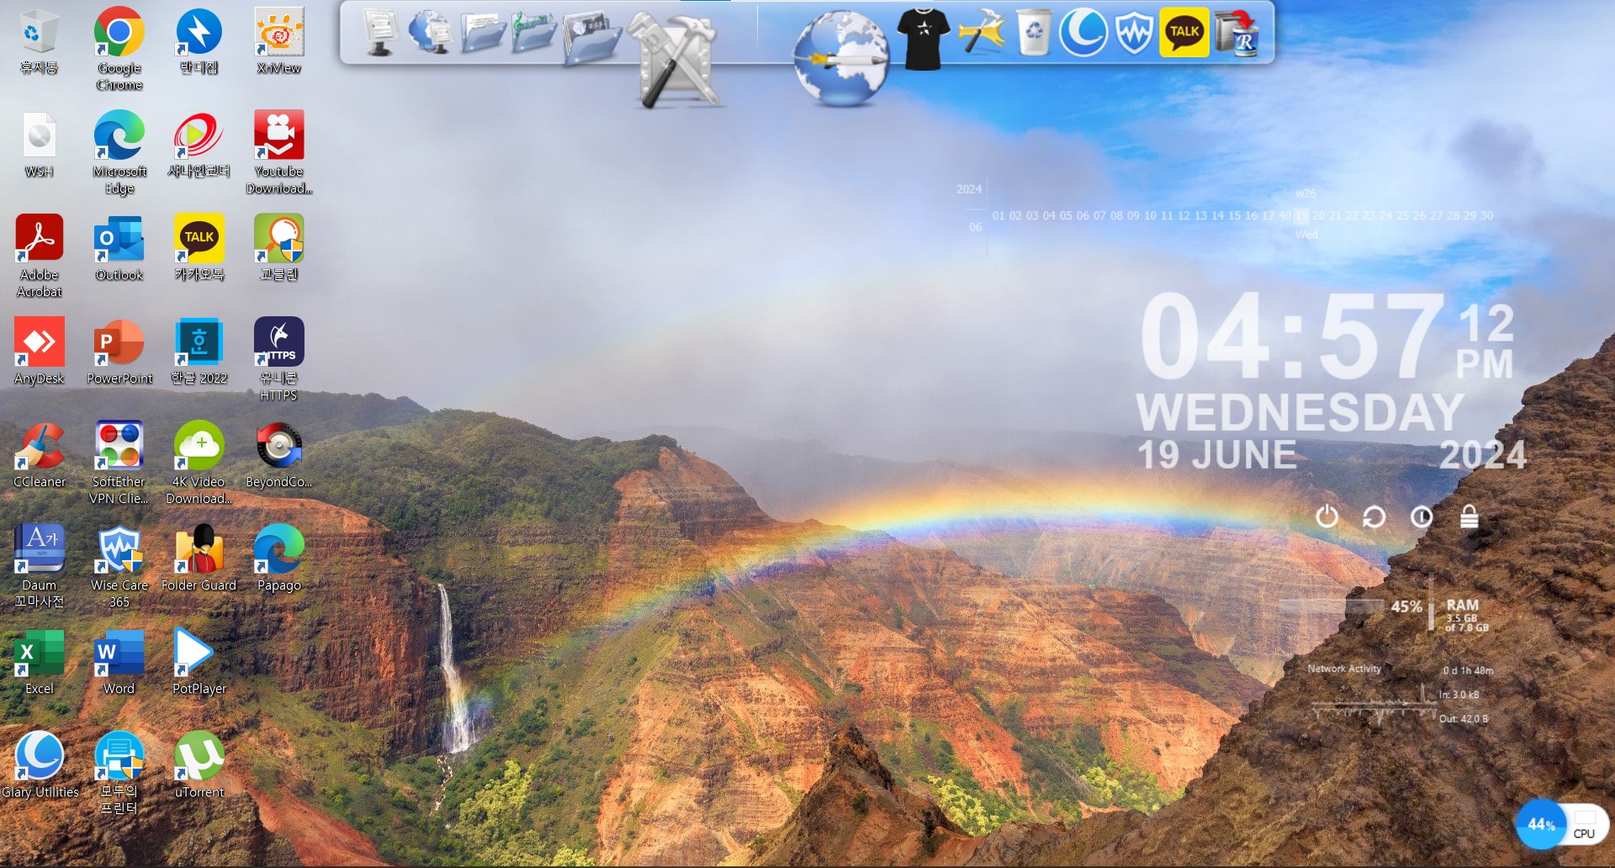Image resolution: width=1615 pixels, height=868 pixels.
Task: Click the clock/sleep widget button
Action: click(x=1422, y=516)
